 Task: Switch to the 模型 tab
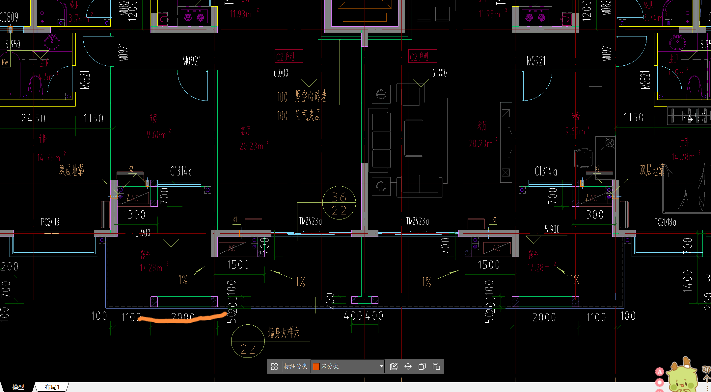click(18, 387)
